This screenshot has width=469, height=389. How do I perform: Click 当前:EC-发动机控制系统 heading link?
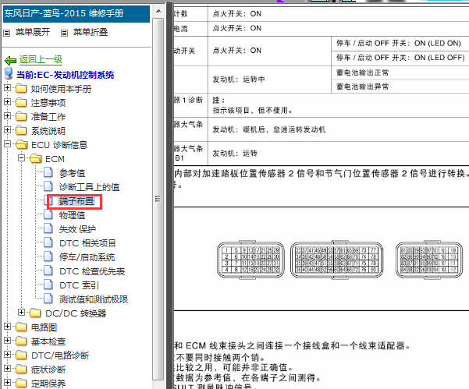tap(65, 75)
